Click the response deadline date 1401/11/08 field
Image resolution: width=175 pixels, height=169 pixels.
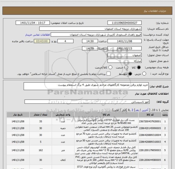point(125,41)
